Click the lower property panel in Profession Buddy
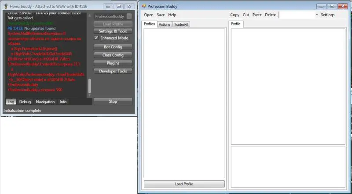 point(288,167)
